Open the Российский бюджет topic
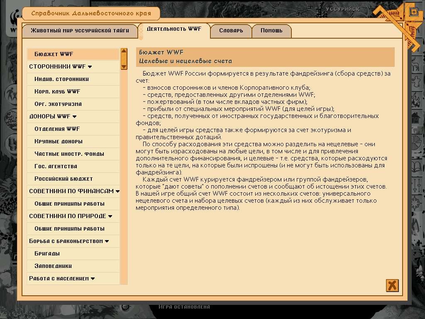The image size is (425, 319). tap(73, 179)
